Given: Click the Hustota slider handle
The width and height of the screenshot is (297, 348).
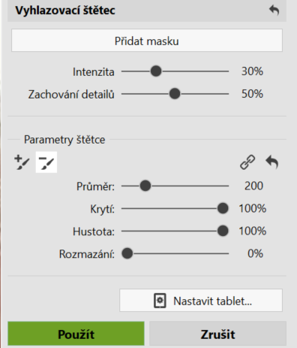Looking at the screenshot, I should (223, 231).
